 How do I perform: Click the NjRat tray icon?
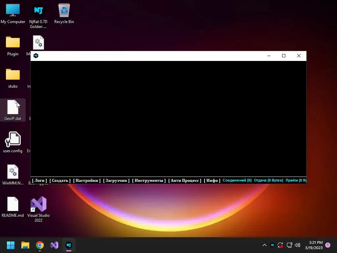pyautogui.click(x=272, y=245)
